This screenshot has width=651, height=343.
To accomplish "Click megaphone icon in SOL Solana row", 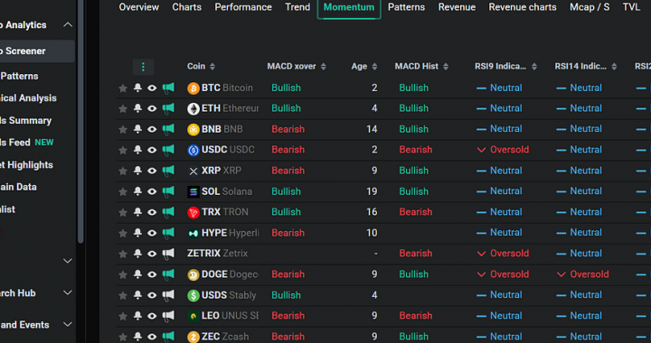I will [x=168, y=191].
